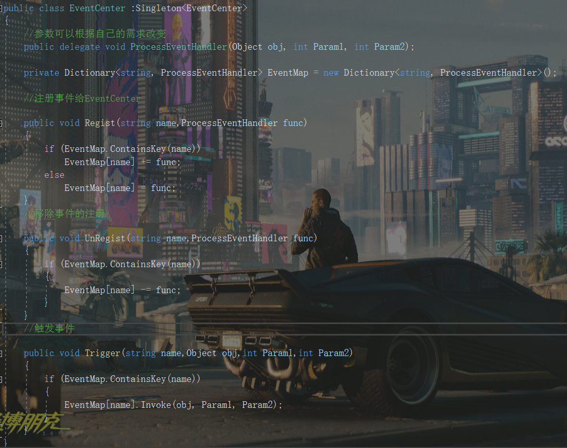Click the comment '//移除事件的注册'

coord(65,214)
